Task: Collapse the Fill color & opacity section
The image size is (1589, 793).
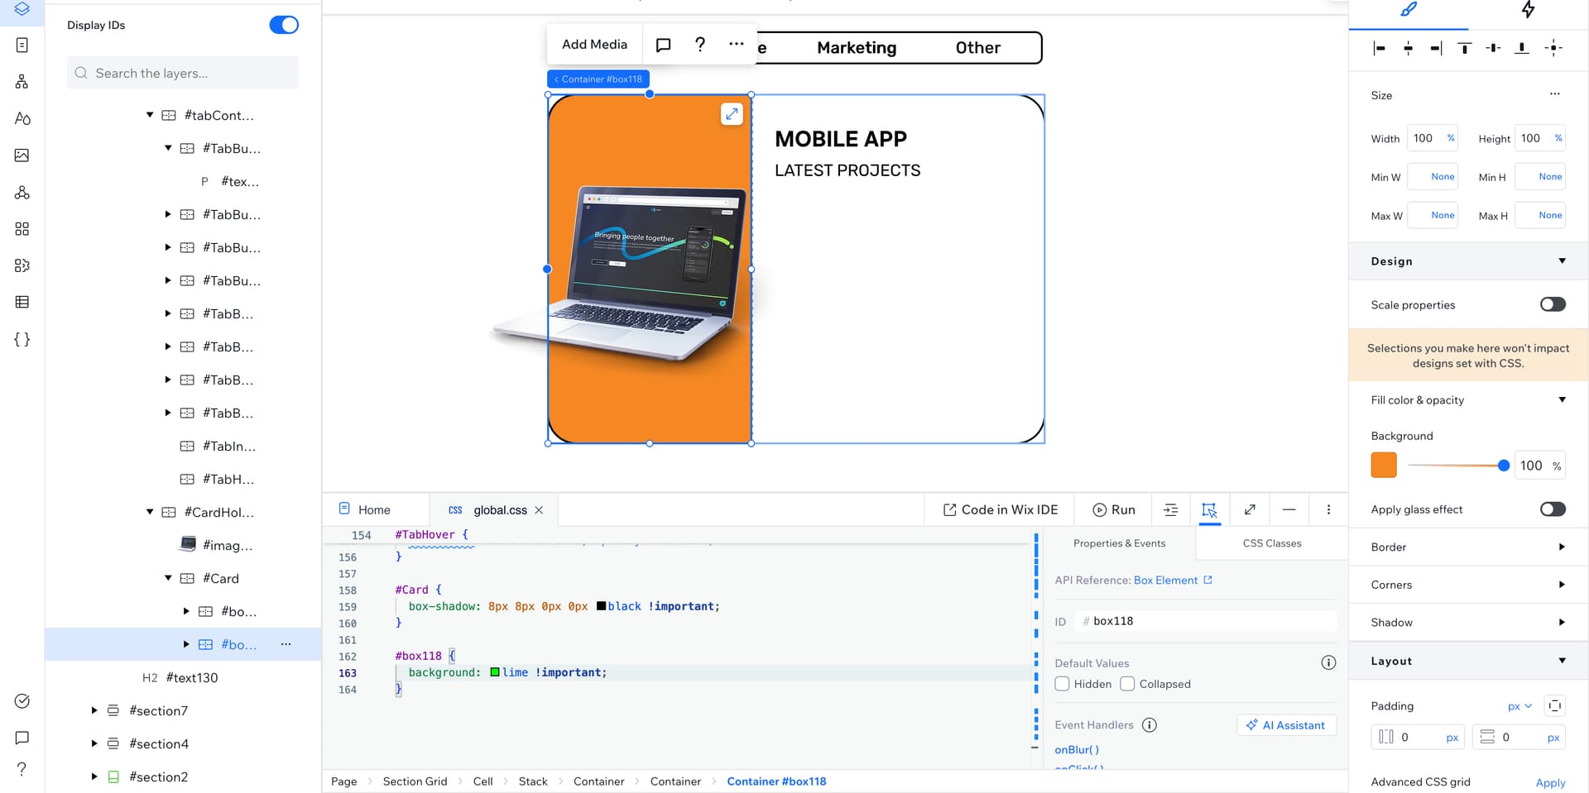Action: 1562,399
